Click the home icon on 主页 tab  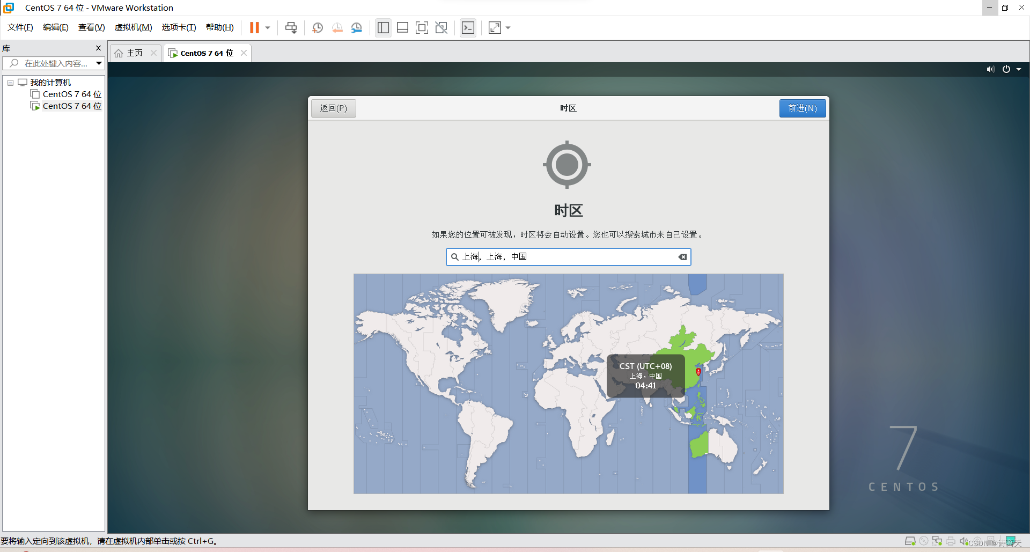pos(119,53)
